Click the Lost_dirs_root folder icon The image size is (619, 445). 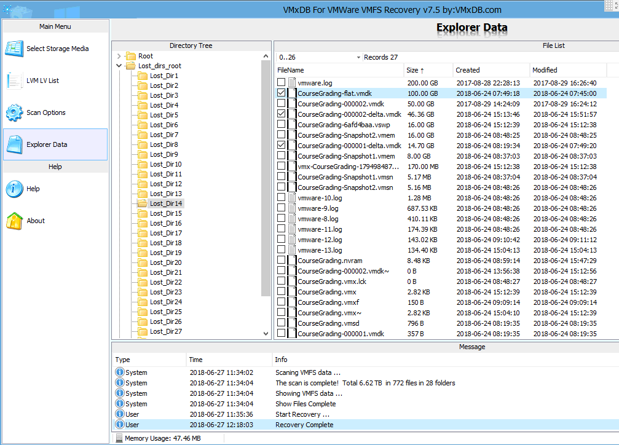tap(131, 66)
